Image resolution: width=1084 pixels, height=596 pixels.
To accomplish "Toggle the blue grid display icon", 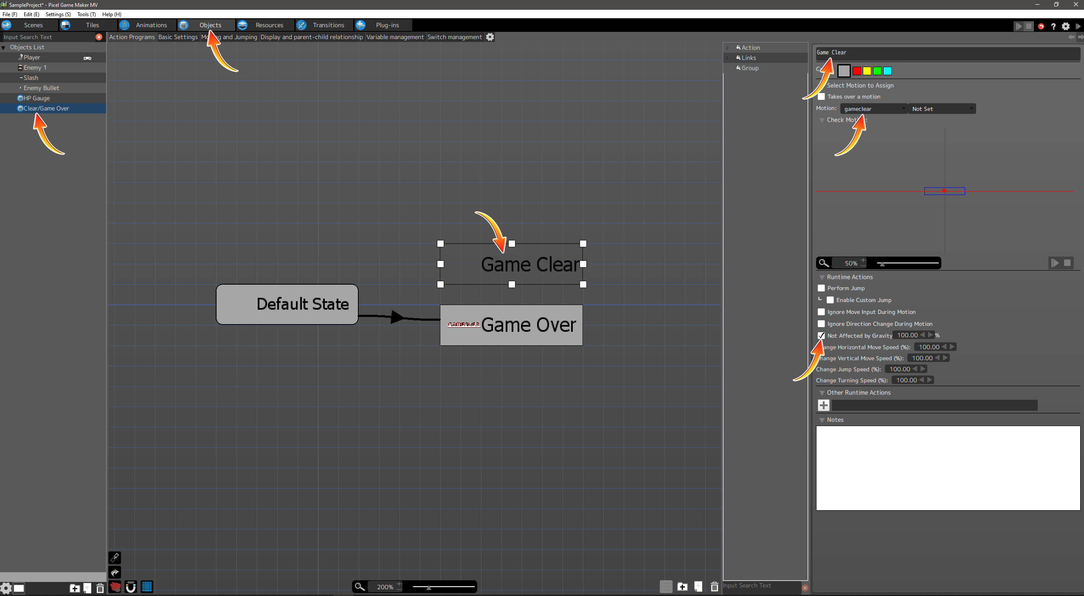I will [x=147, y=587].
